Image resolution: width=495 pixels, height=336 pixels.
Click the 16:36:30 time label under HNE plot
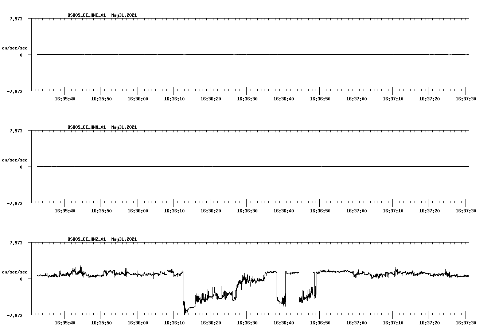point(247,99)
